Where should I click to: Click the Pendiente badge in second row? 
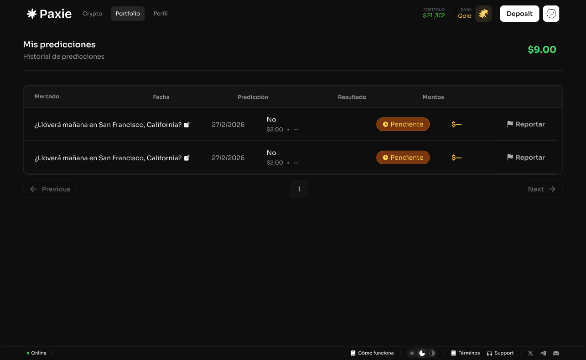[403, 157]
